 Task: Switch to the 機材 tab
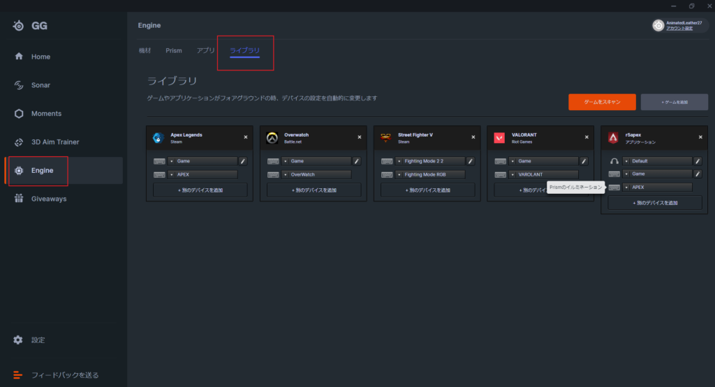coord(145,50)
